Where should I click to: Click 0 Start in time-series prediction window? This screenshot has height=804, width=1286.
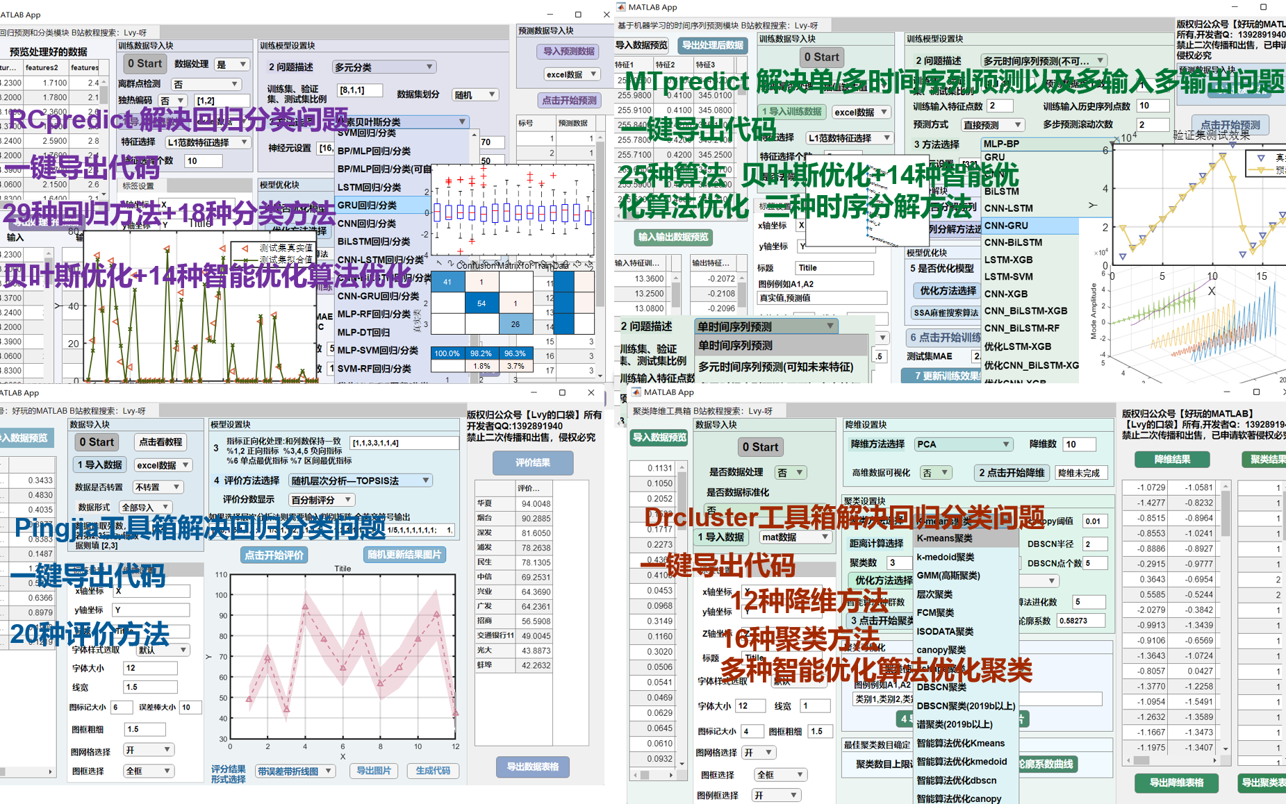822,58
